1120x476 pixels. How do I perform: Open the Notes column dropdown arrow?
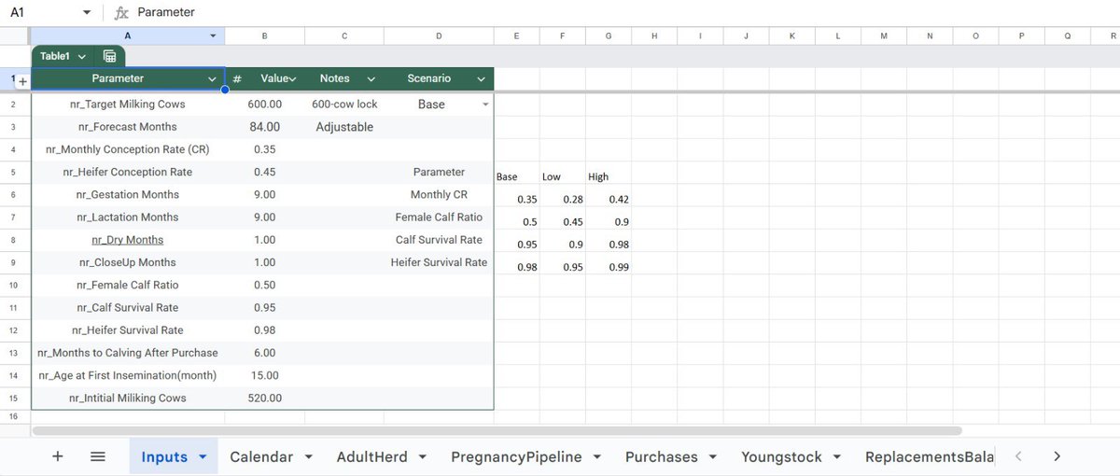pyautogui.click(x=371, y=79)
